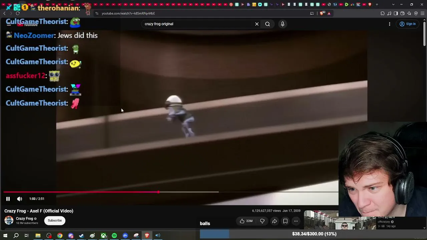Open the browser extensions puzzle icon
427x240 pixels.
click(383, 13)
